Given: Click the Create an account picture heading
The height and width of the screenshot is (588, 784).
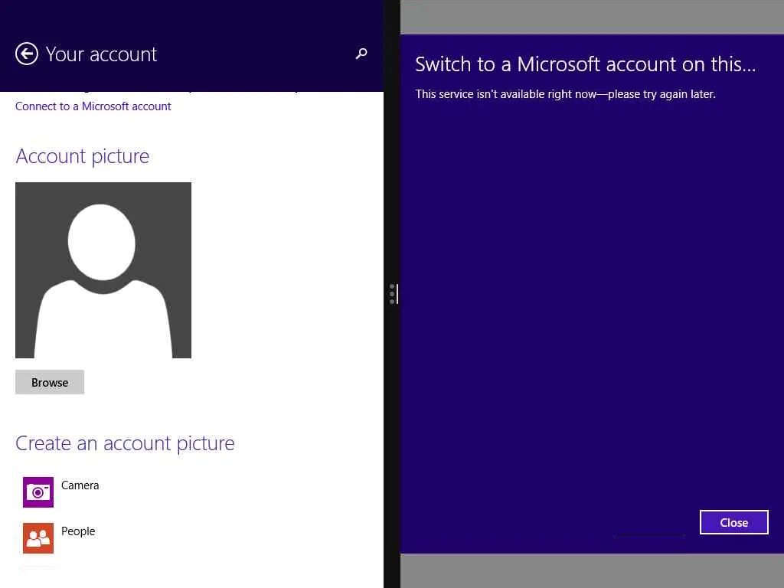Looking at the screenshot, I should click(x=125, y=443).
